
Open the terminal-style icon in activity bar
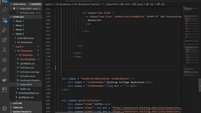click(x=5, y=60)
